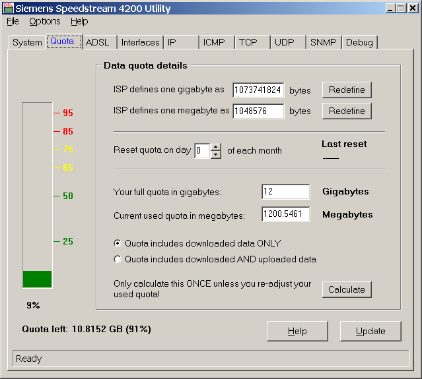Maximize the Speedstream Utility window
The width and height of the screenshot is (422, 379).
click(400, 9)
